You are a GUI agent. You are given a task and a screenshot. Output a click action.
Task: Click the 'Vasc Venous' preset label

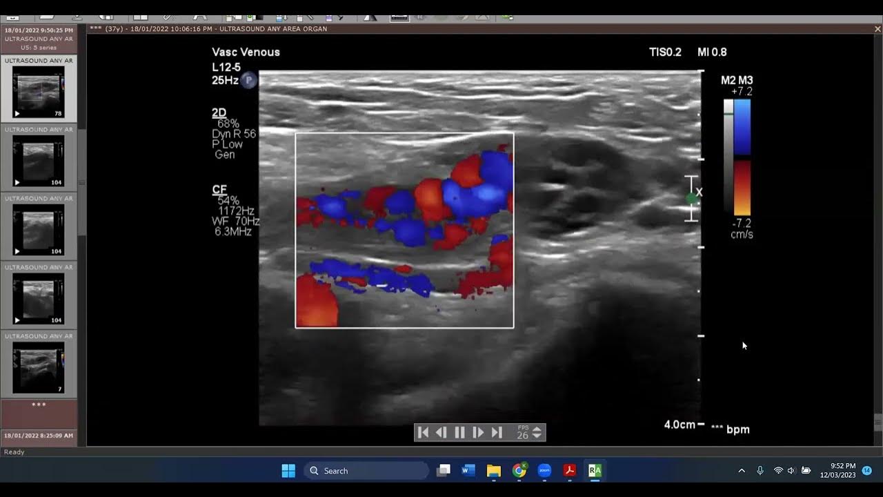pyautogui.click(x=246, y=52)
